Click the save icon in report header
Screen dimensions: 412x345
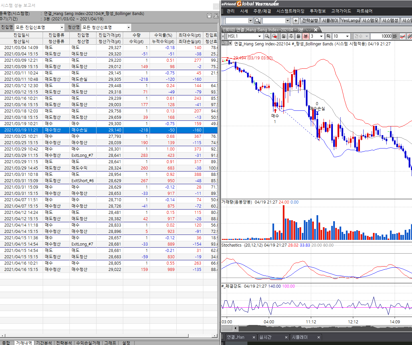click(x=209, y=16)
